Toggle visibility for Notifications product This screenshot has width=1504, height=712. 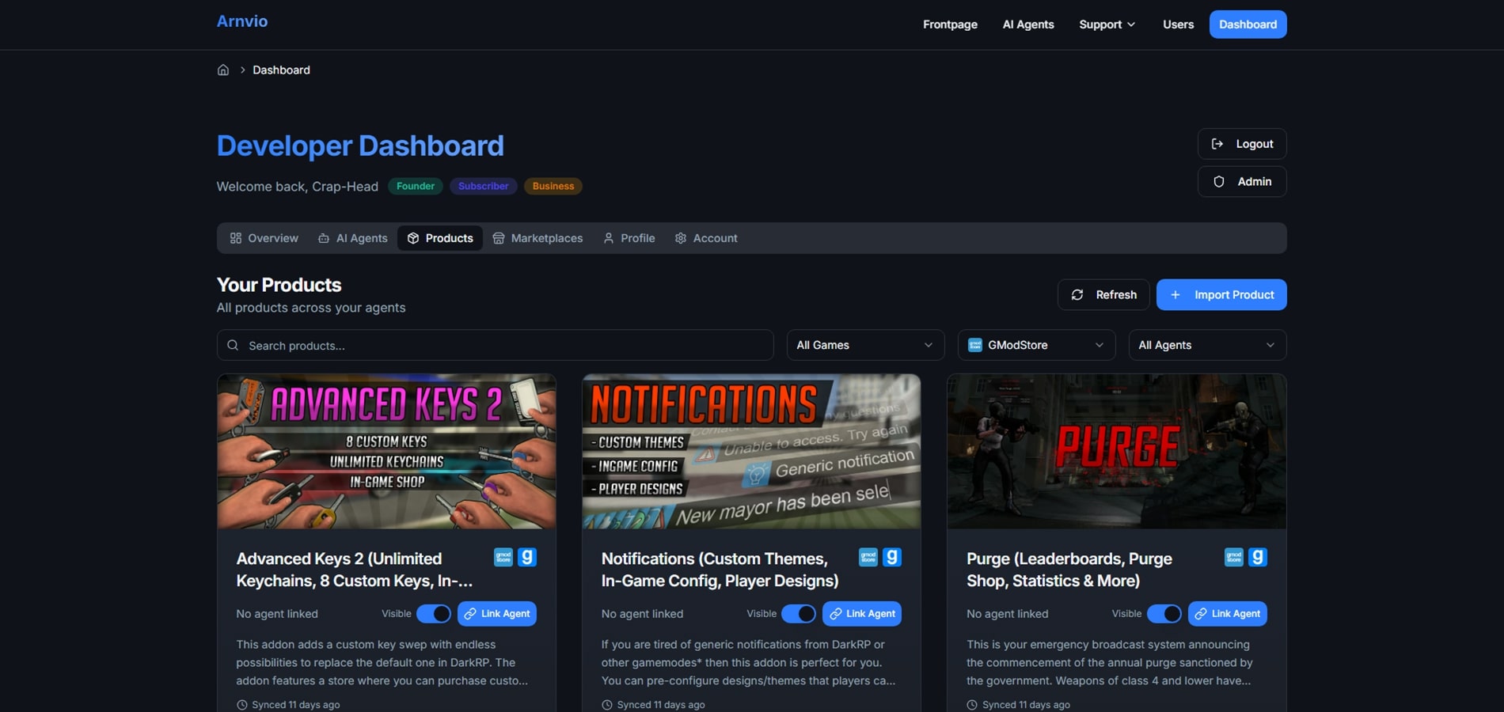click(x=799, y=614)
